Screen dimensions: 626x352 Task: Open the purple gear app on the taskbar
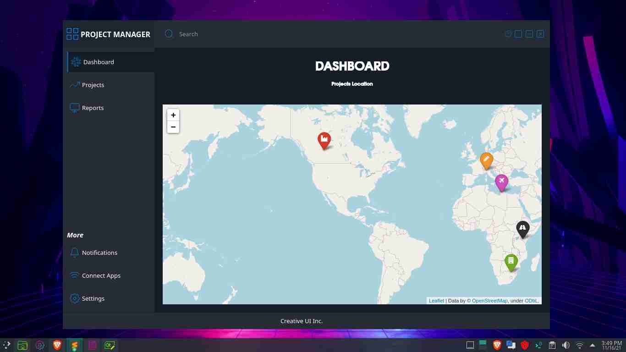coord(40,345)
